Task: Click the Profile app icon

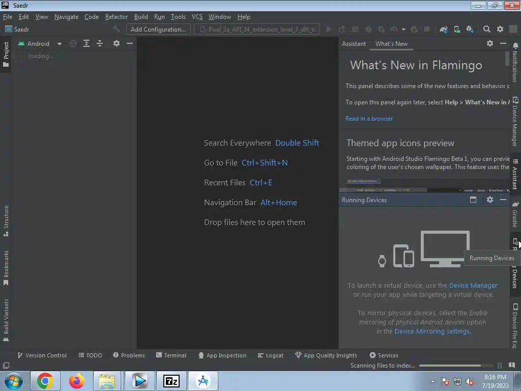Action: pyautogui.click(x=394, y=30)
